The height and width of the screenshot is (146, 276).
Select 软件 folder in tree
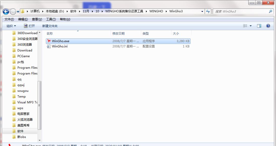coord(20,131)
